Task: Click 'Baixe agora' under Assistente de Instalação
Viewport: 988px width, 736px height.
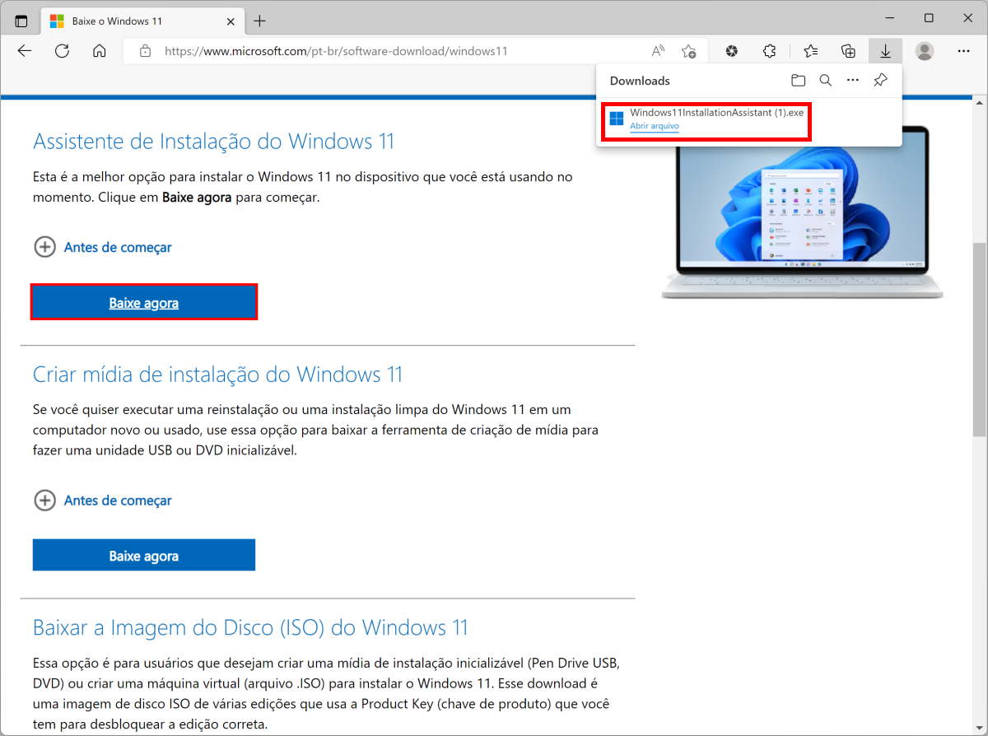Action: pyautogui.click(x=144, y=303)
